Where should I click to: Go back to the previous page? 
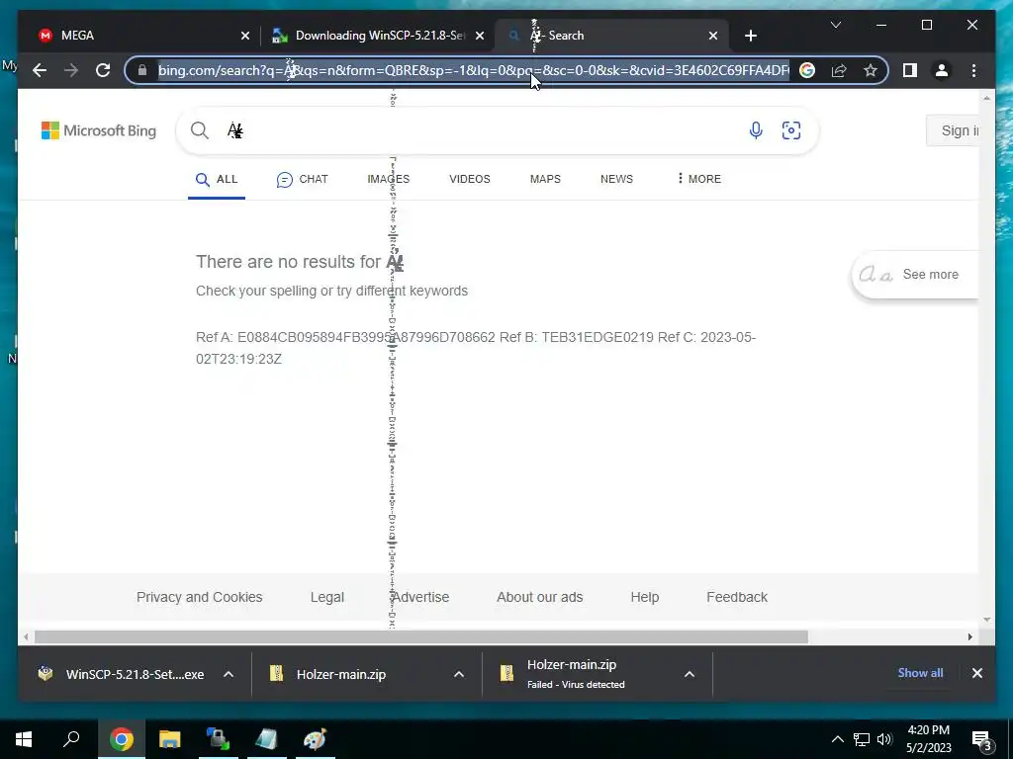(40, 70)
